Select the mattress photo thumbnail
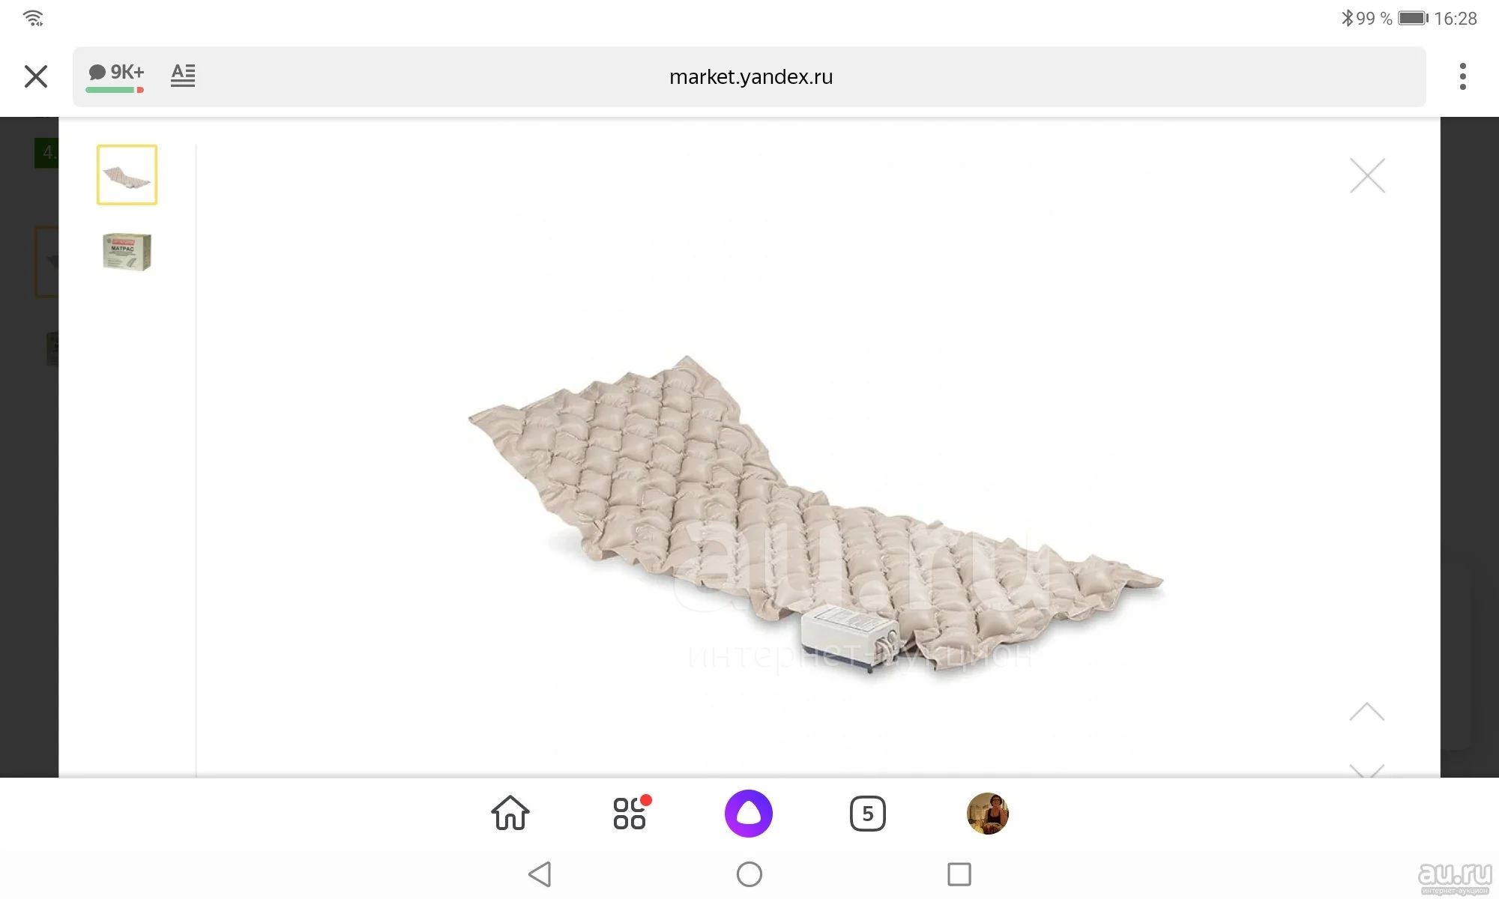Screen dimensions: 1499x899 127,175
